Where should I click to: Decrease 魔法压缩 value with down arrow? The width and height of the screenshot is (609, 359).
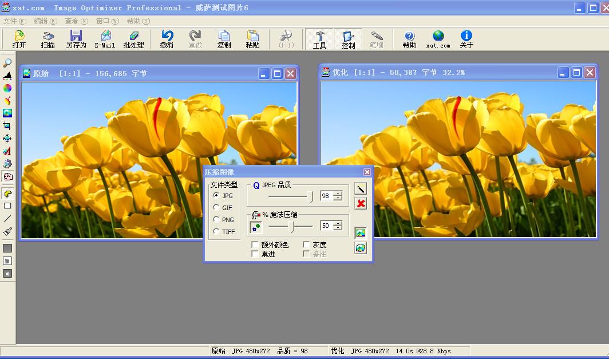click(338, 228)
